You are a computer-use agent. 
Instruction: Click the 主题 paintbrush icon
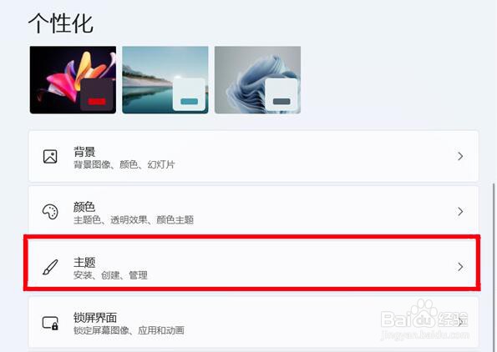pyautogui.click(x=50, y=267)
